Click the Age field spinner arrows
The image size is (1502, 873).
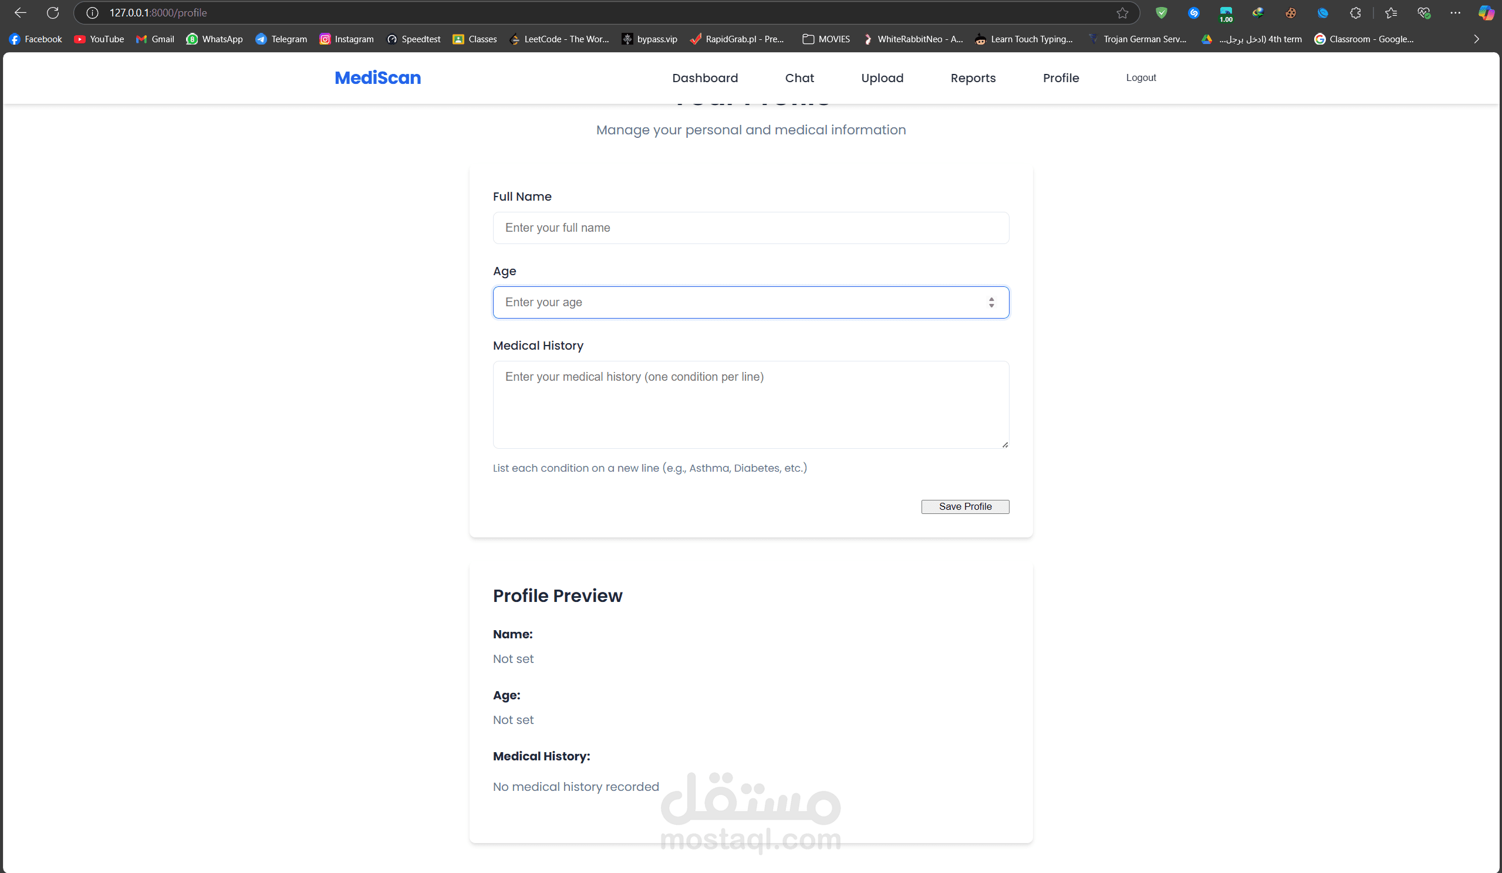click(x=991, y=302)
